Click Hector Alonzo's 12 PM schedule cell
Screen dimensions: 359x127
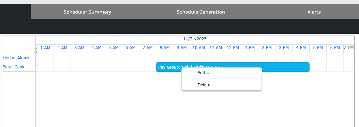[x=233, y=58]
